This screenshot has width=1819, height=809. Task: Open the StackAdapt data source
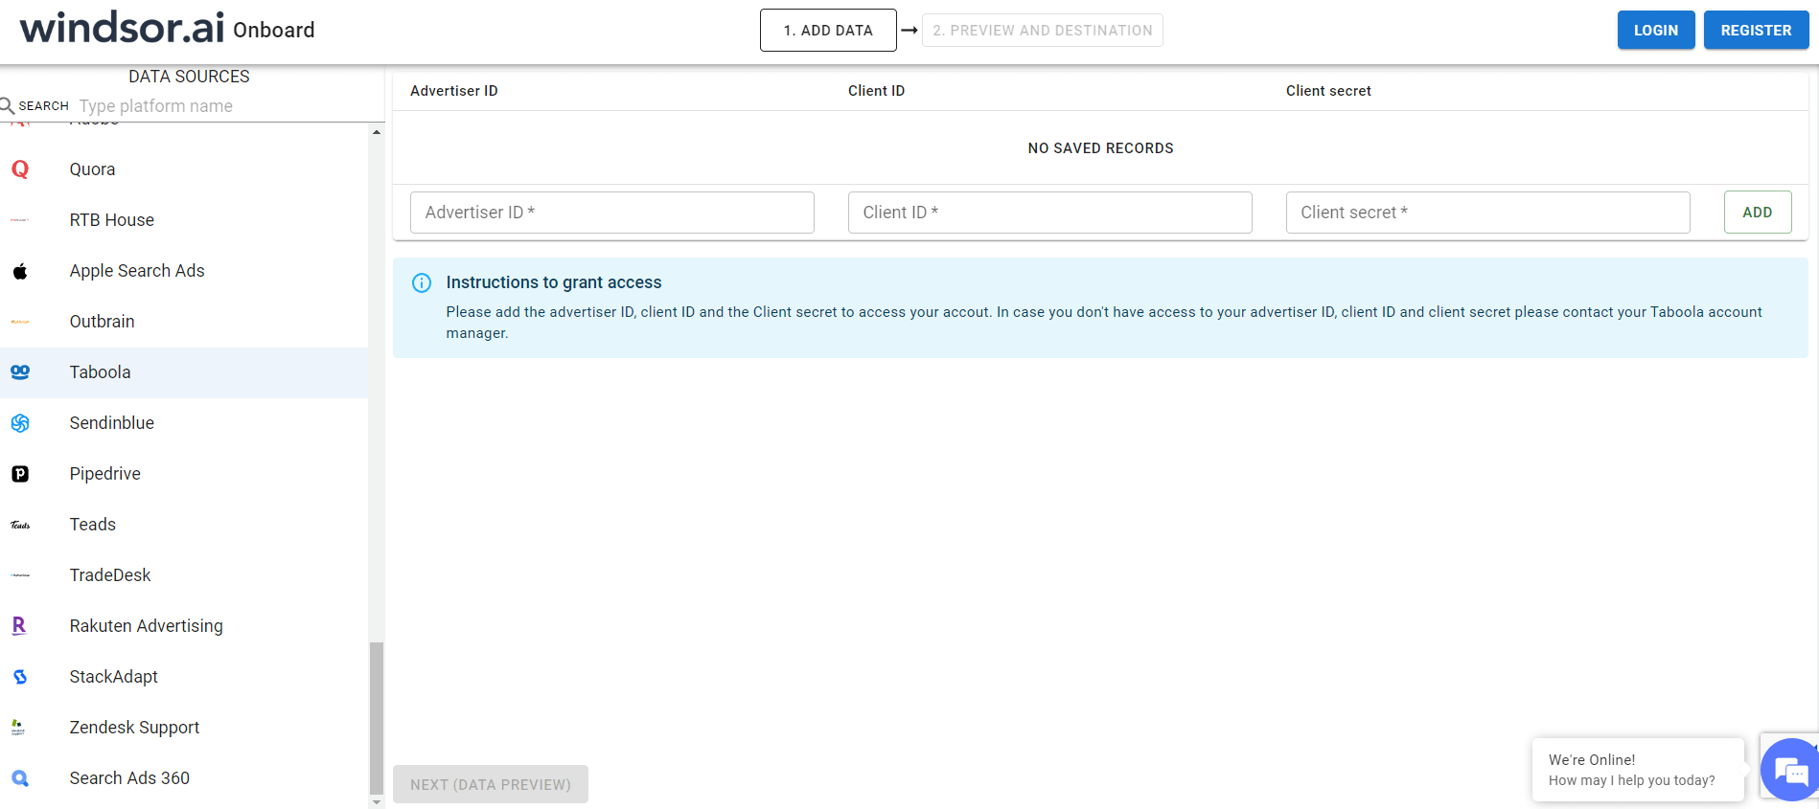(184, 677)
